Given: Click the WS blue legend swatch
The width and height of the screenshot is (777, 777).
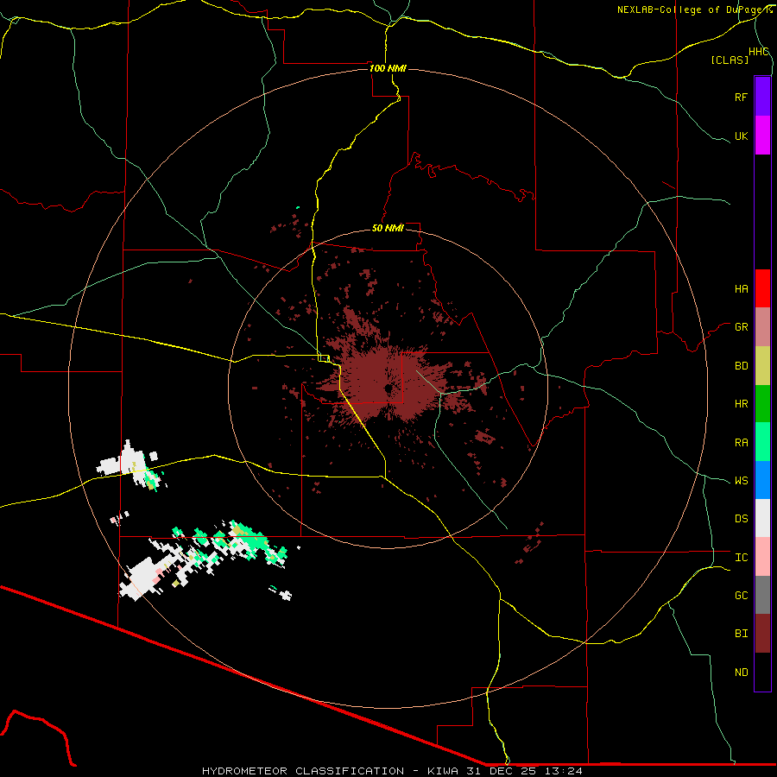Looking at the screenshot, I should 762,480.
